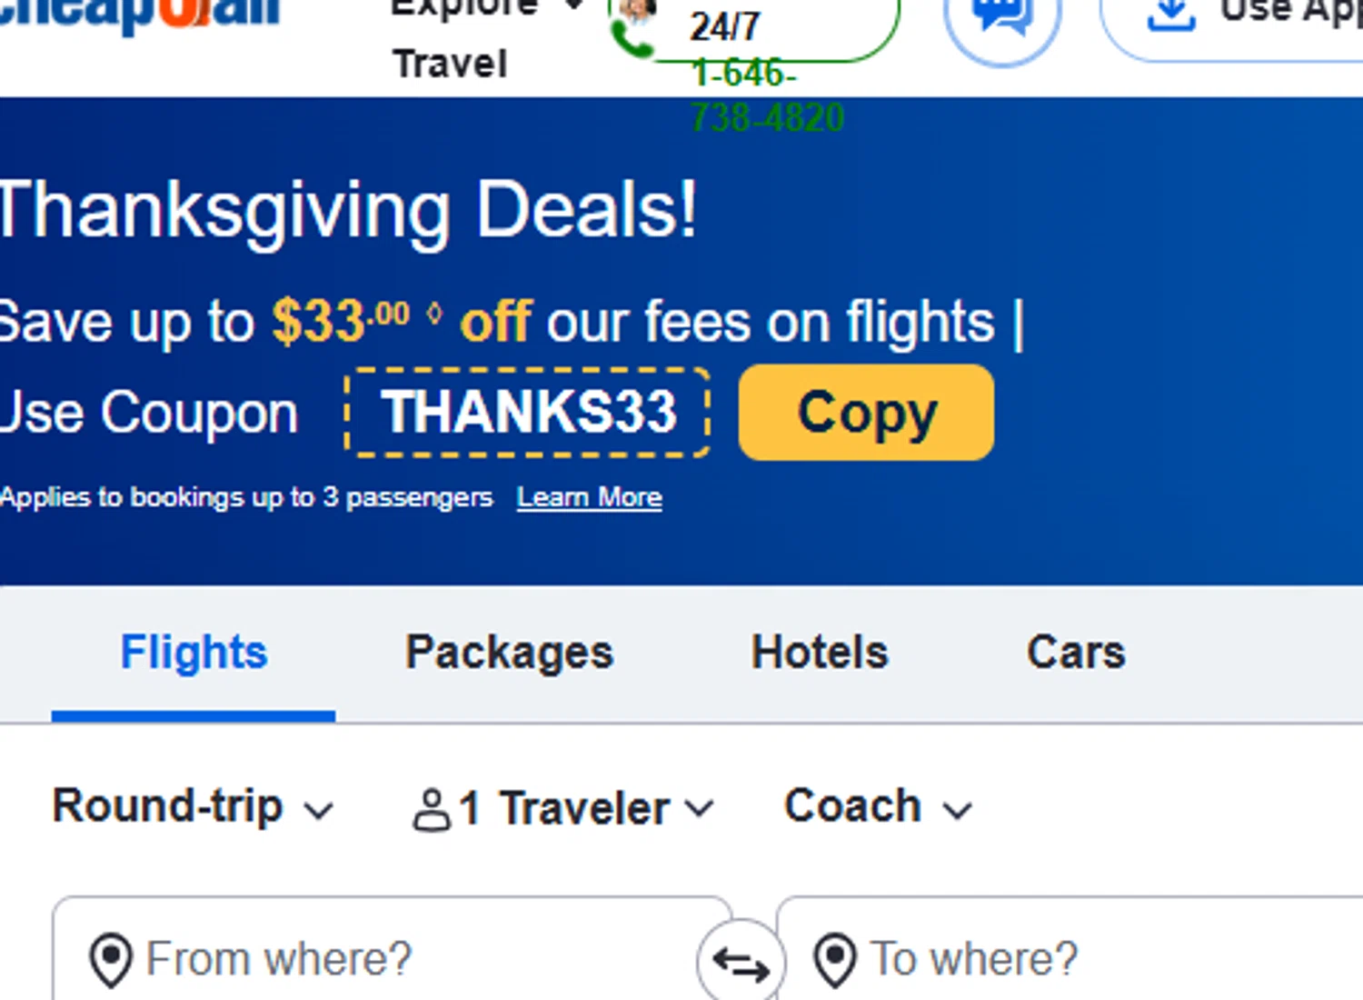Expand the Round-trip trip type dropdown
This screenshot has width=1363, height=1000.
coord(193,807)
